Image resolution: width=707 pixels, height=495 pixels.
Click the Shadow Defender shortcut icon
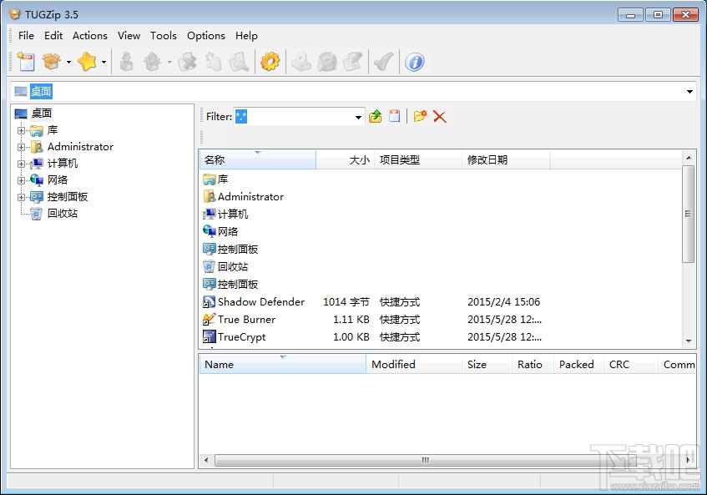tap(209, 301)
